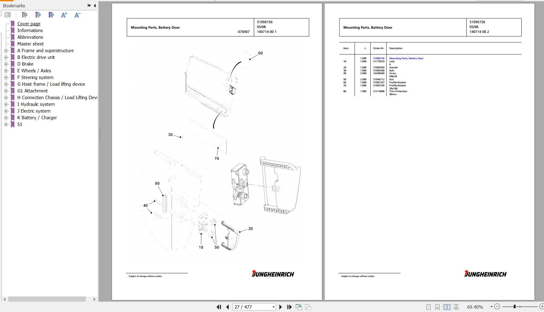Open the Cover page bookmark

(x=29, y=24)
